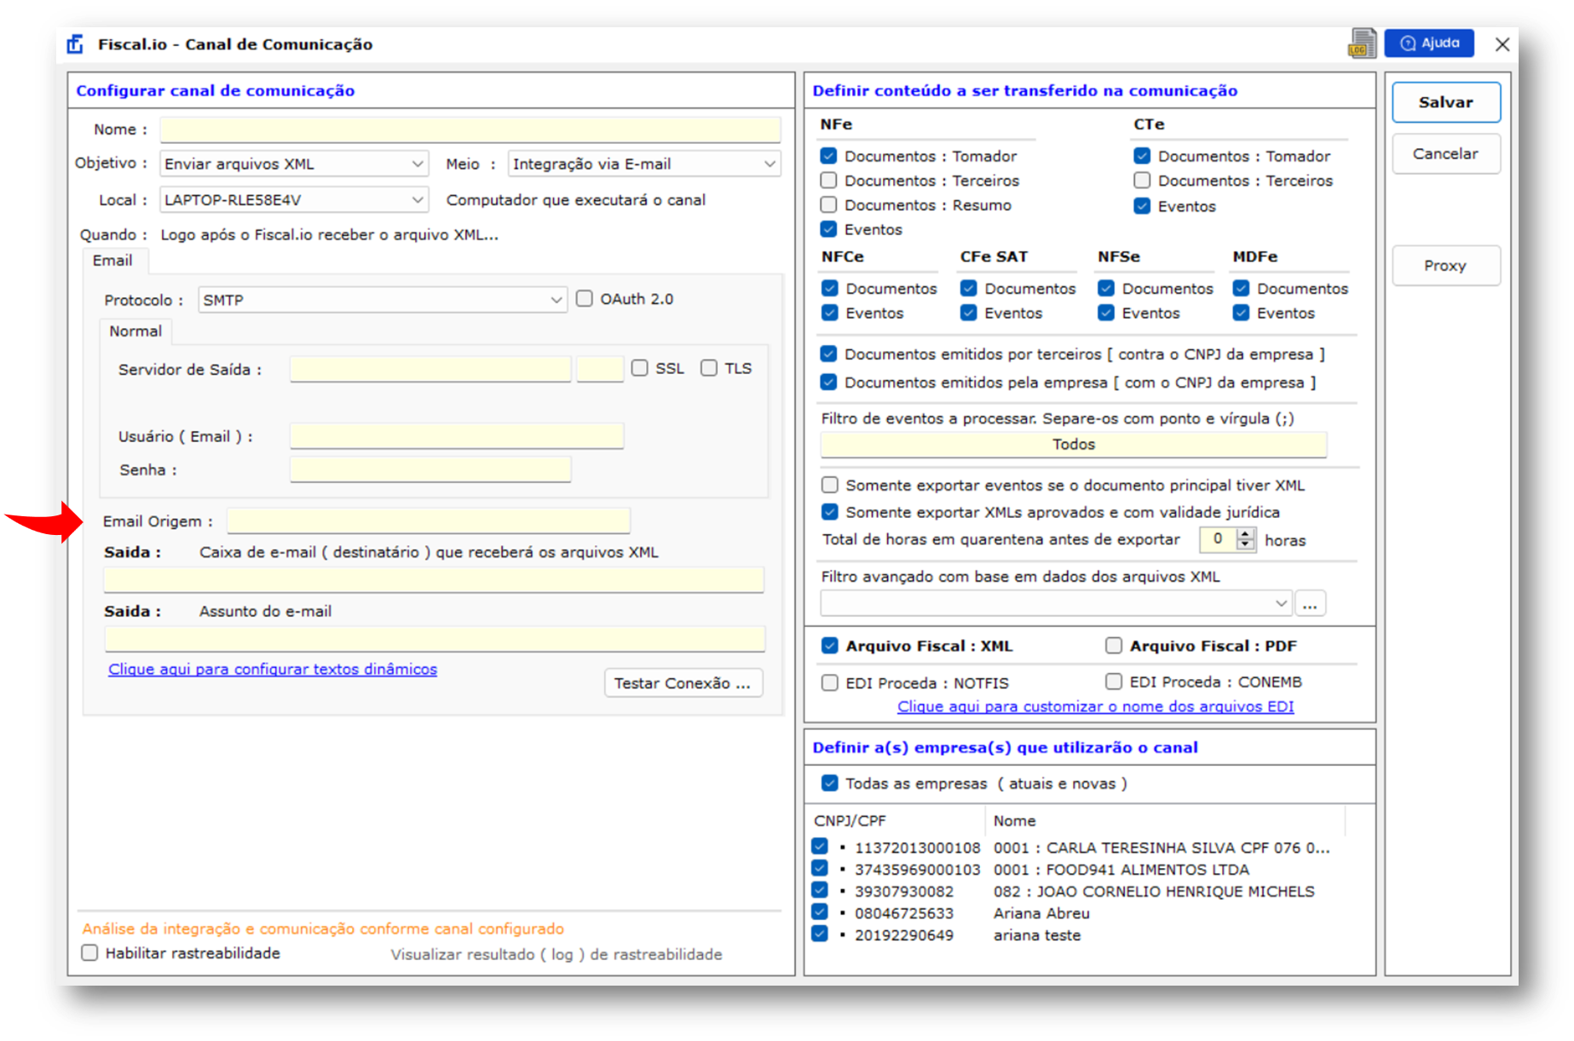Toggle CFe SAT Eventos checkbox
Viewport: 1574px width, 1041px height.
click(969, 313)
